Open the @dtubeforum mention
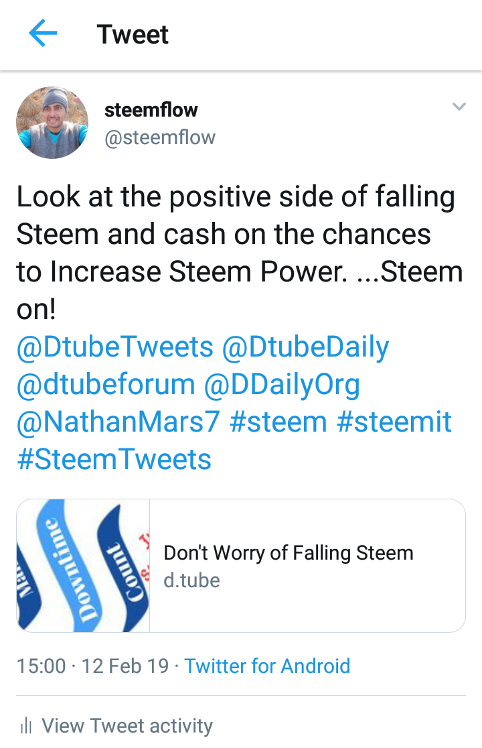Image resolution: width=482 pixels, height=748 pixels. [x=106, y=385]
